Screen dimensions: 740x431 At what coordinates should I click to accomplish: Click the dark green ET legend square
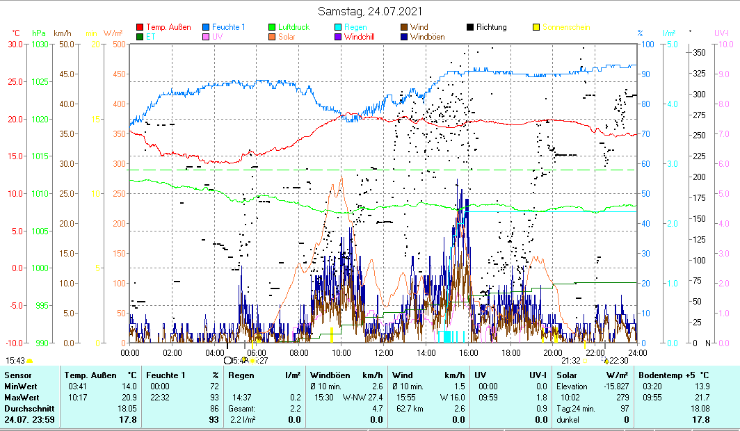pyautogui.click(x=140, y=37)
